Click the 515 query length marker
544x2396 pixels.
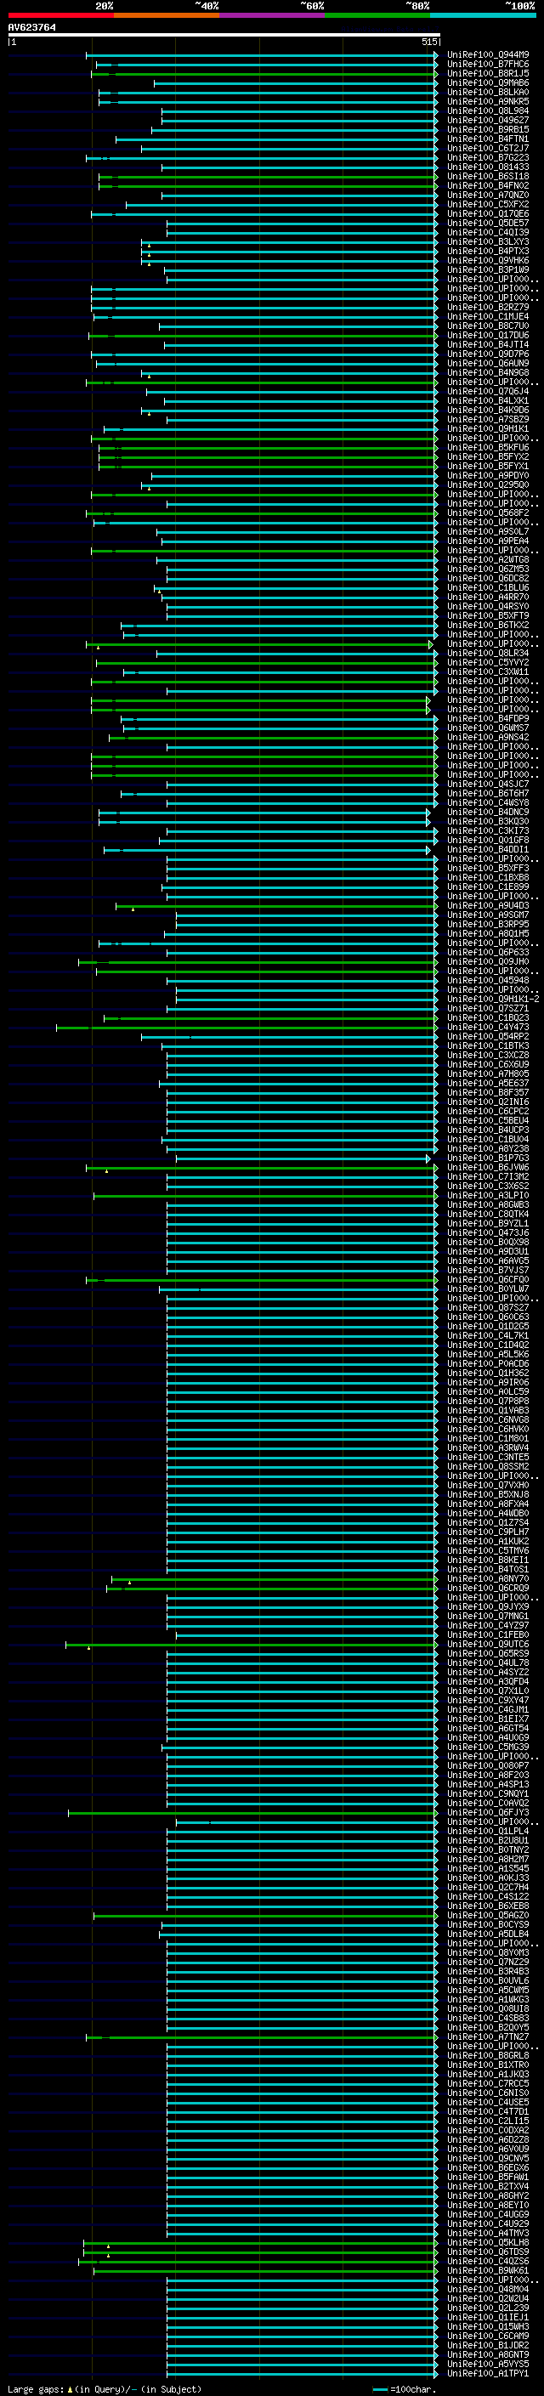[428, 42]
